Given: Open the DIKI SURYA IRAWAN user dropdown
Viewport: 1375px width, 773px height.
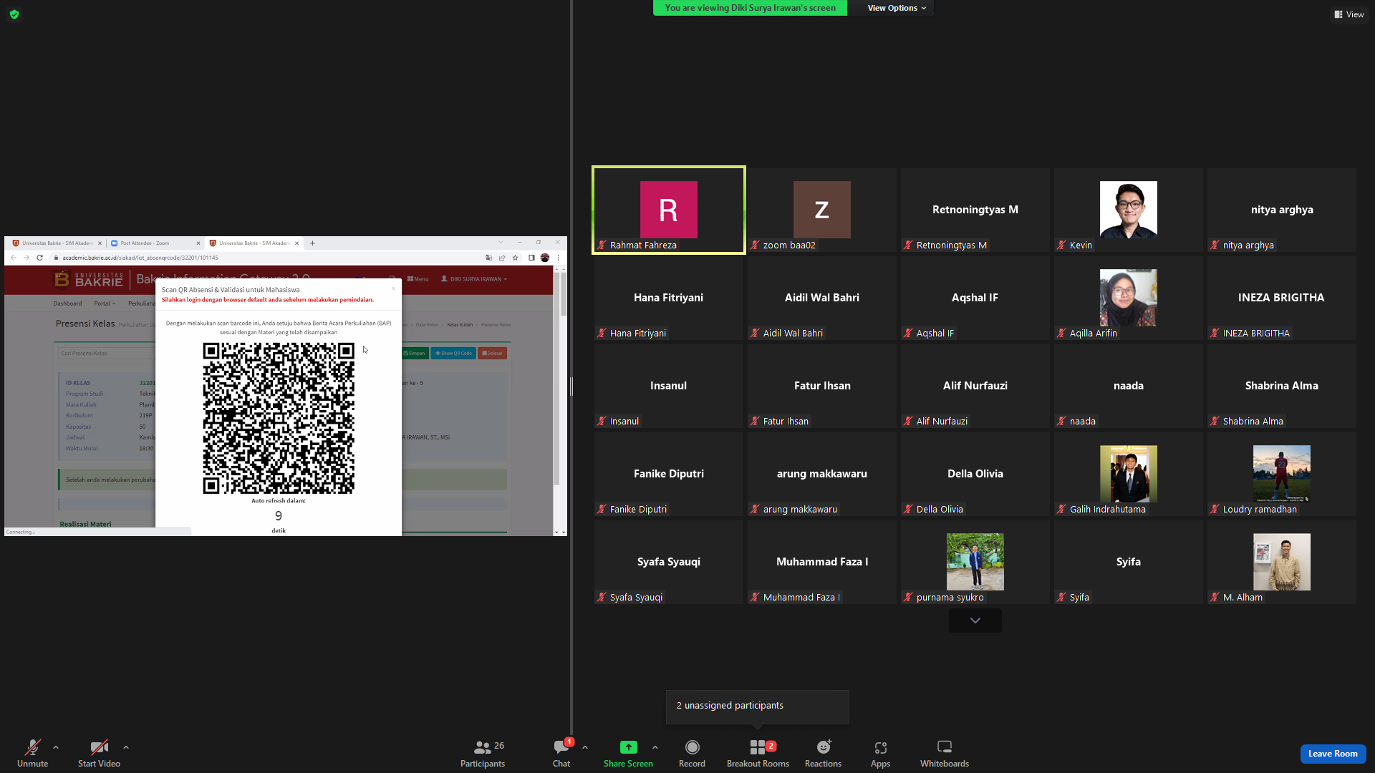Looking at the screenshot, I should pyautogui.click(x=474, y=279).
